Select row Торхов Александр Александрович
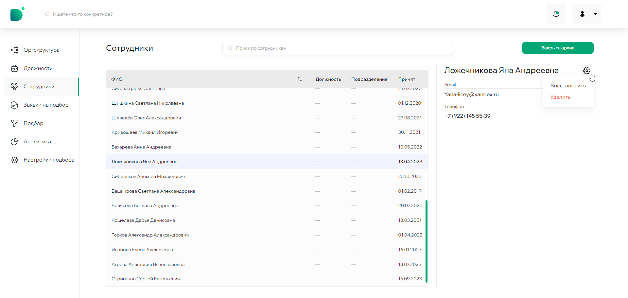The image size is (628, 298). (x=267, y=235)
